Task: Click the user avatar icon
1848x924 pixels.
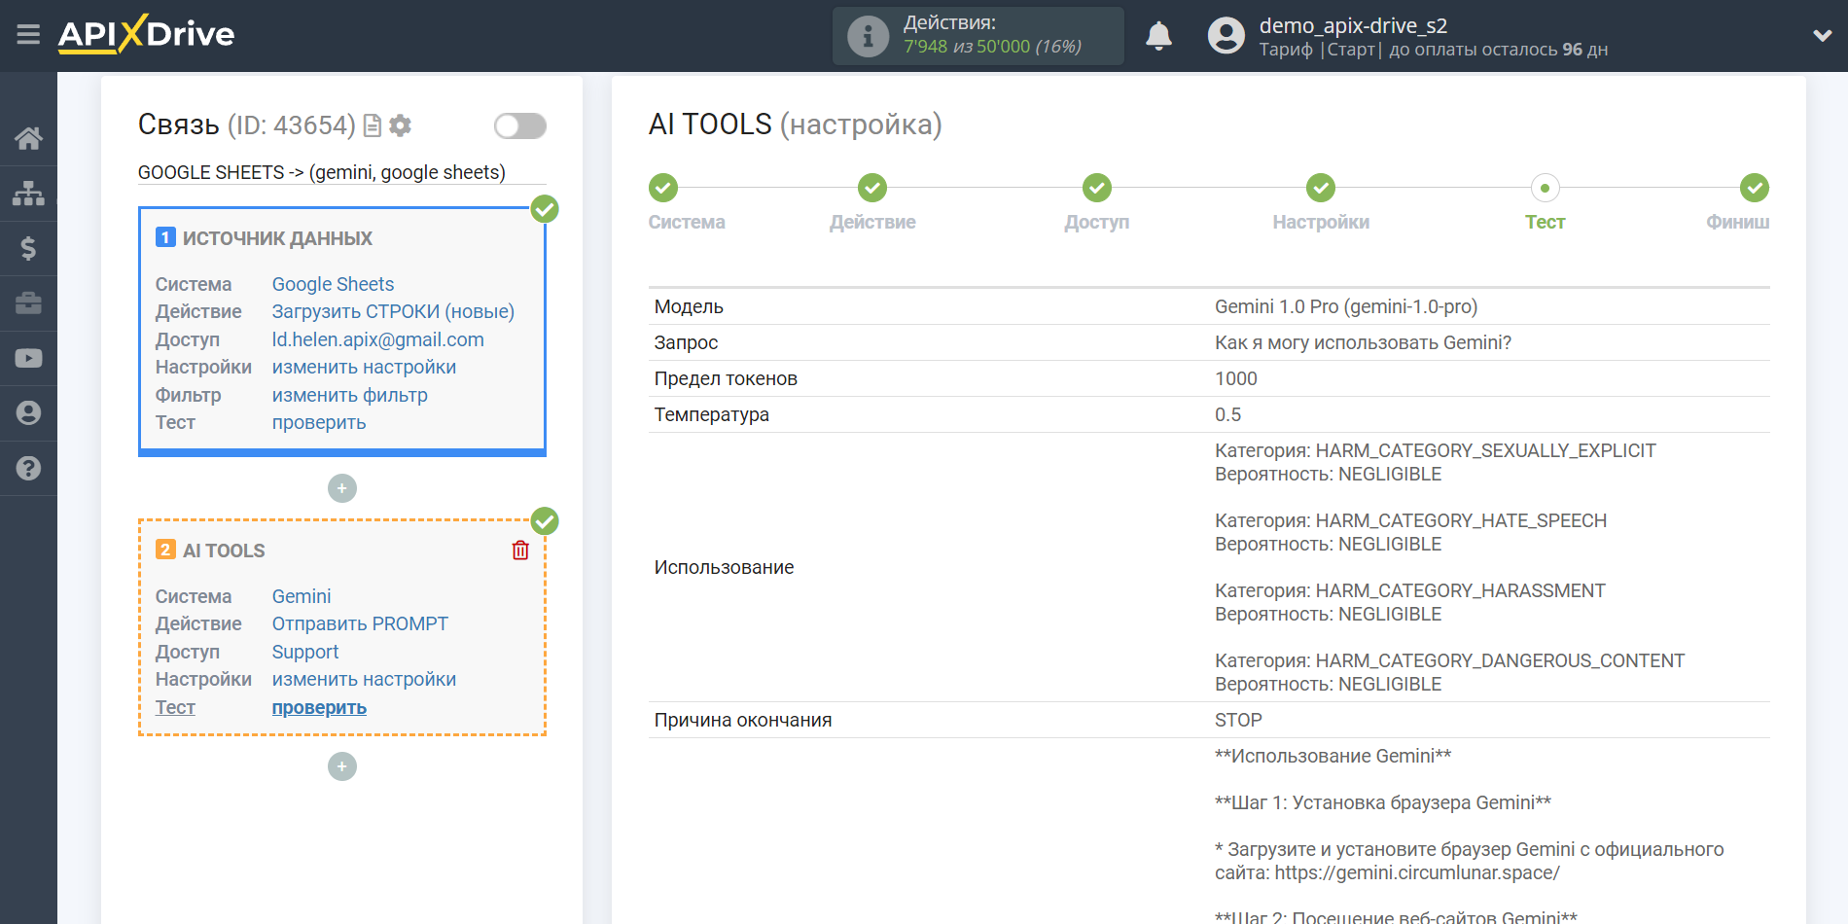Action: 1226,36
